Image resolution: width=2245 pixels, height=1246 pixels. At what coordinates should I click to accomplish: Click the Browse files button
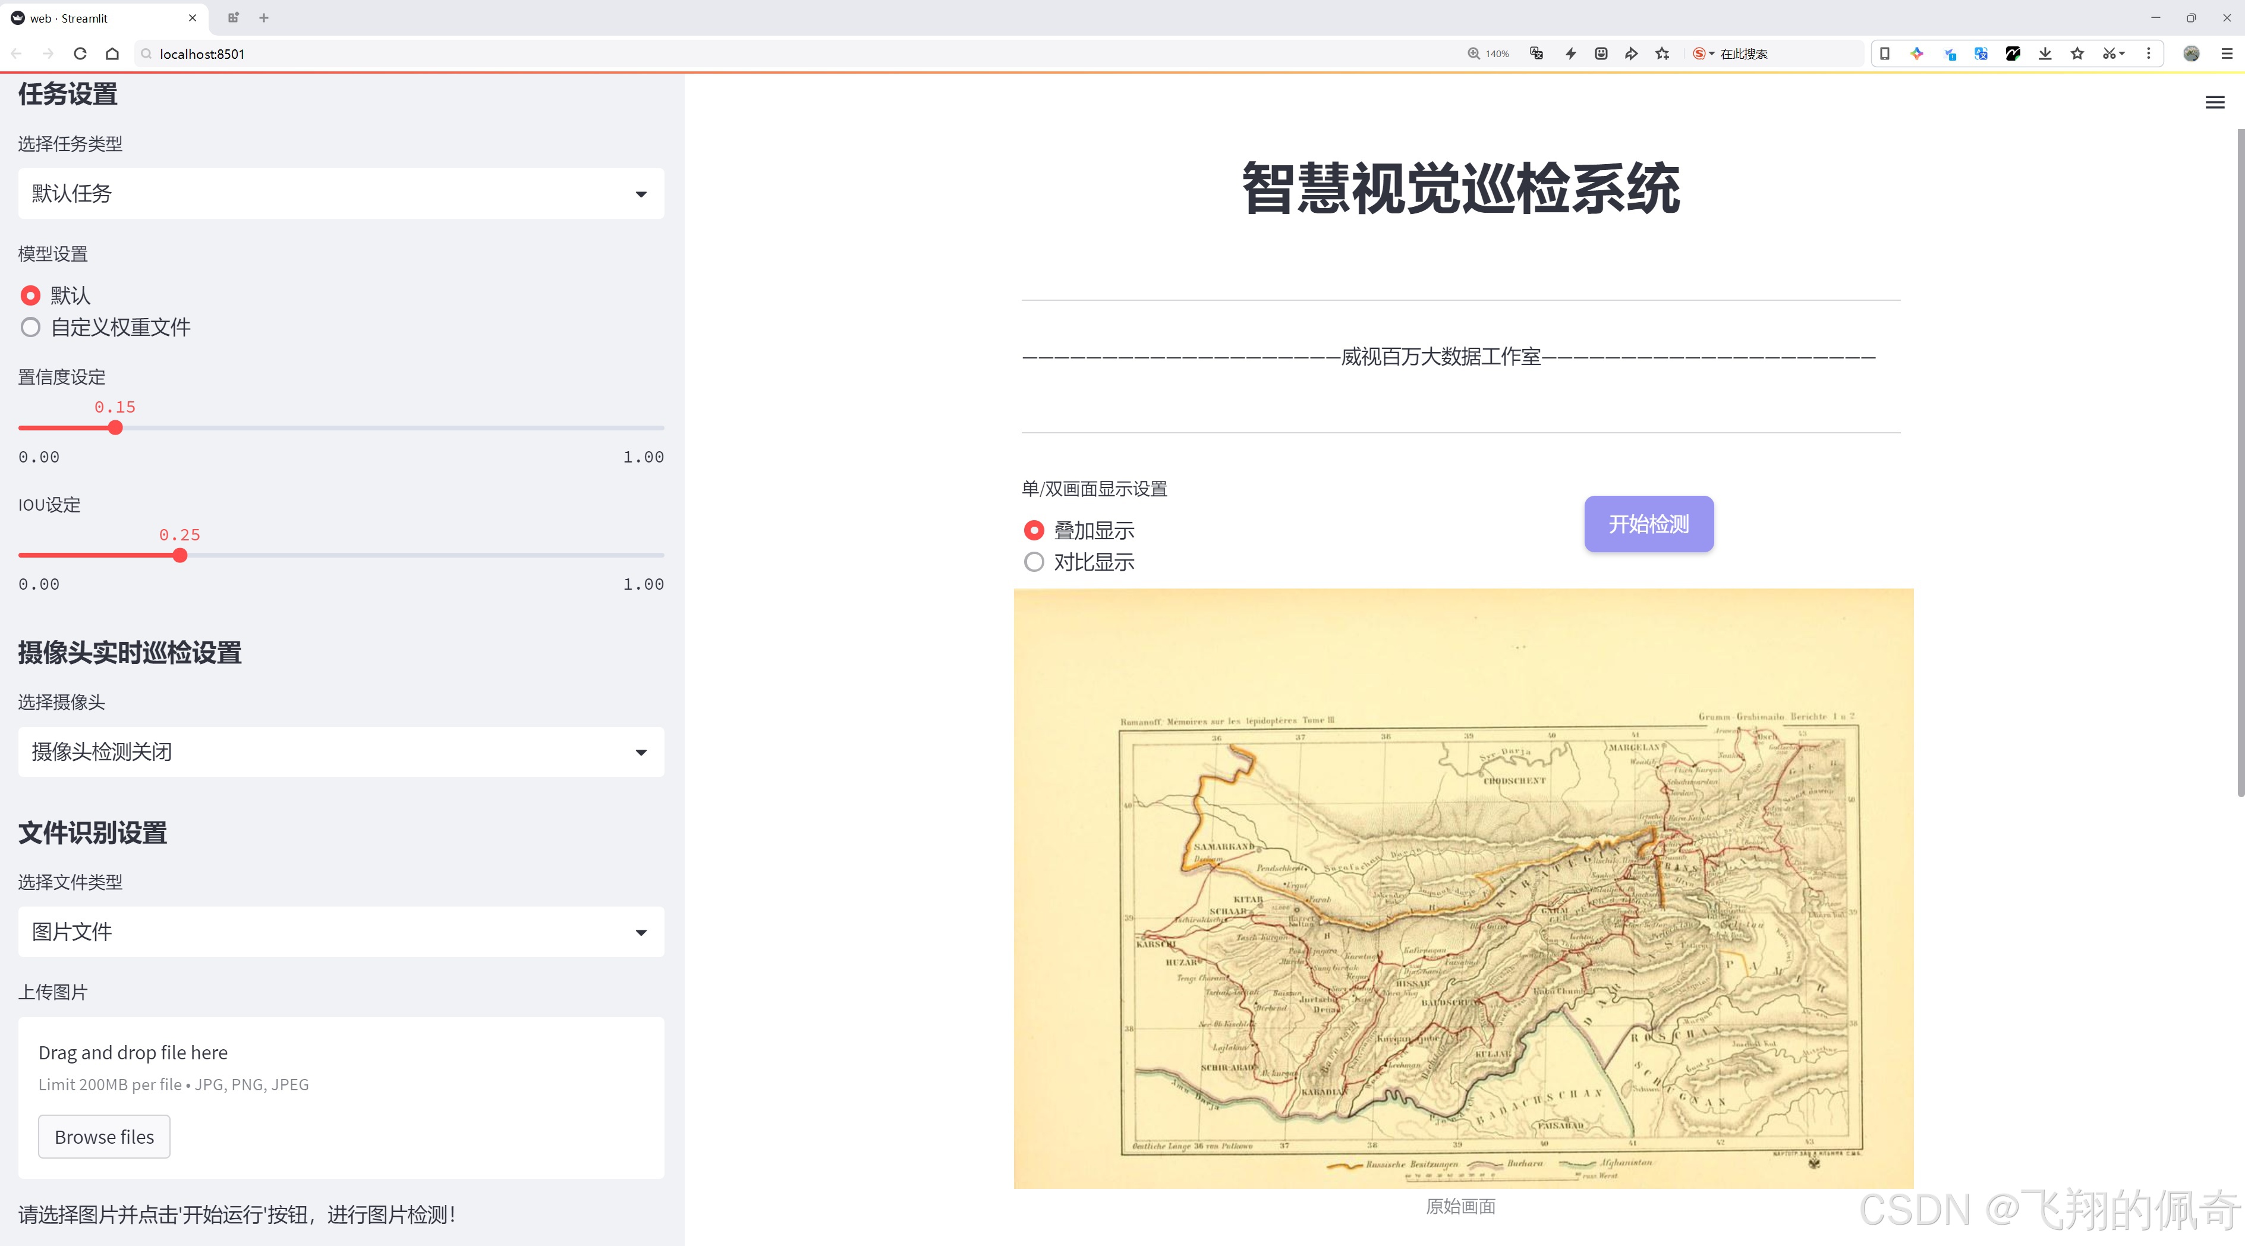[x=103, y=1137]
